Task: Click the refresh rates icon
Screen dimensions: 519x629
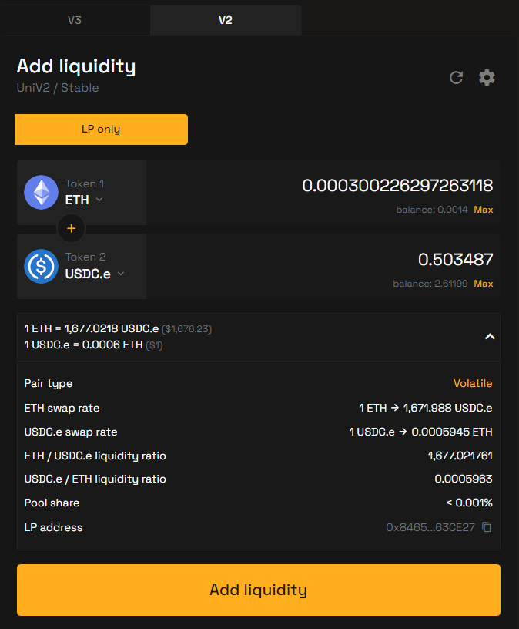Action: pos(456,77)
